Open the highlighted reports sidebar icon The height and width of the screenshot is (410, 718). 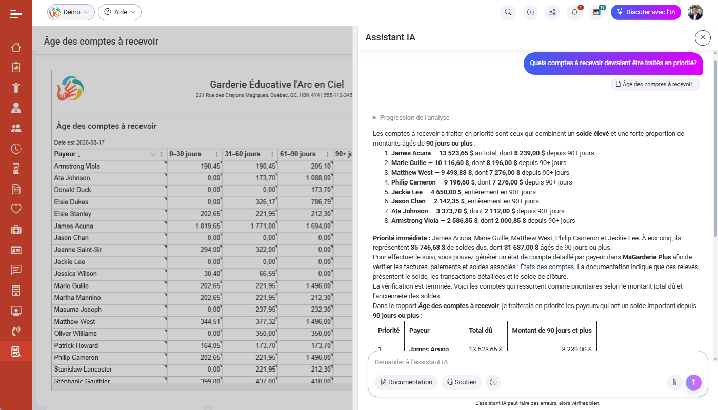[16, 352]
